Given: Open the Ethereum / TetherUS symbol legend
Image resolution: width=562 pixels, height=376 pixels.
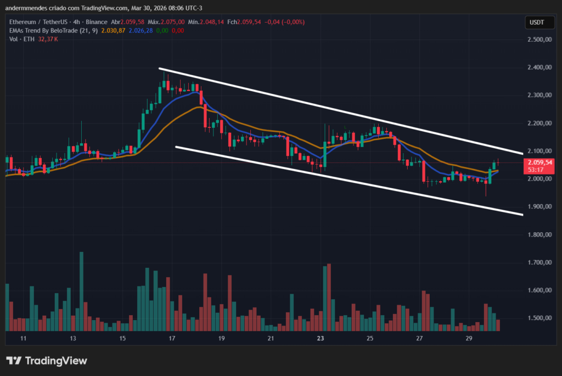Looking at the screenshot, I should [38, 23].
